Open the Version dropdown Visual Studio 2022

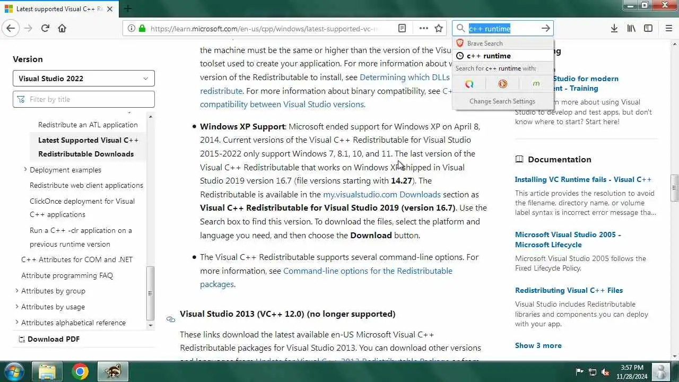point(84,78)
